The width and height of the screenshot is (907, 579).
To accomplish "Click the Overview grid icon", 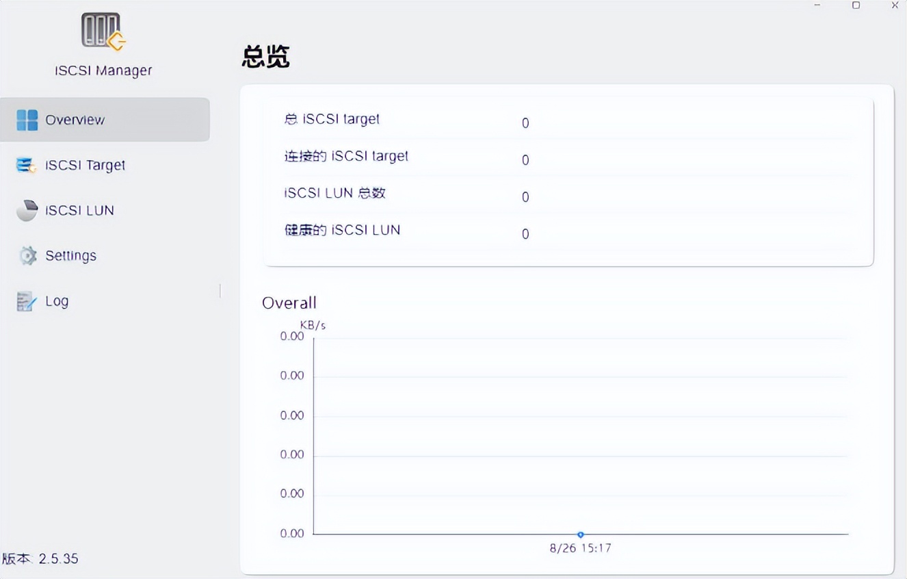I will click(27, 120).
